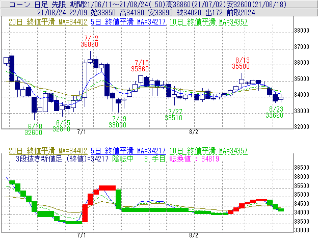Click the lower 10日 終値平滑 MA=34357 legend
The width and height of the screenshot is (318, 242).
[208, 151]
